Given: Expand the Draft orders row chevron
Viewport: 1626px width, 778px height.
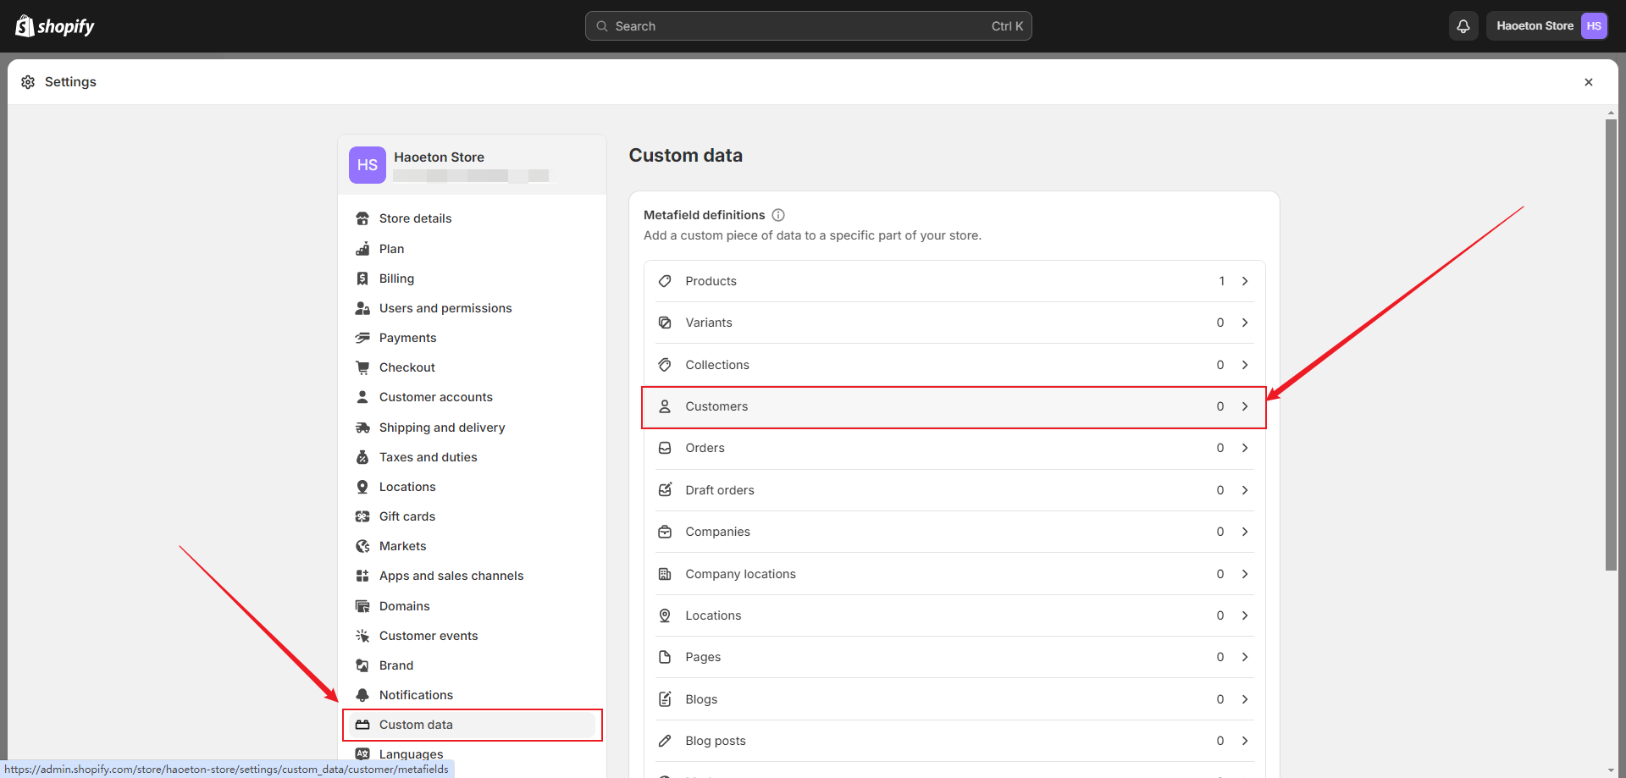Looking at the screenshot, I should pos(1245,490).
